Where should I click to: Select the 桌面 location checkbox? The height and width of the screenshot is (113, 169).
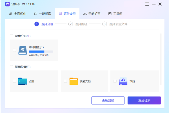14,81
